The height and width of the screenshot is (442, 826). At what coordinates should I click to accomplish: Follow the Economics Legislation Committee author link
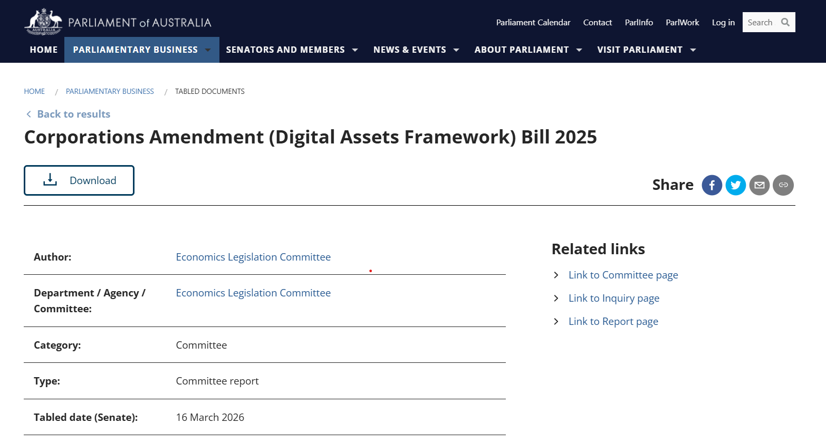point(253,257)
